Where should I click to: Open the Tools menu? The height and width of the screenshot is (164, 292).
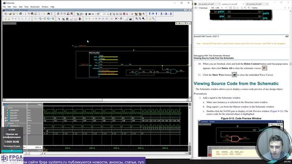[x=26, y=7]
